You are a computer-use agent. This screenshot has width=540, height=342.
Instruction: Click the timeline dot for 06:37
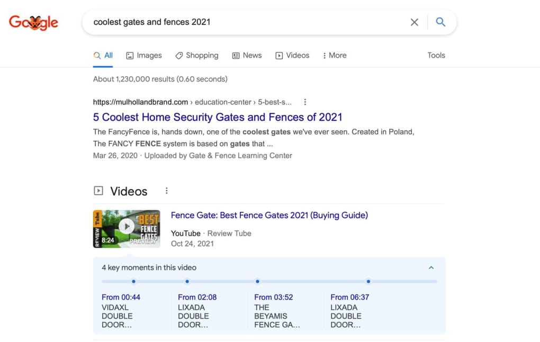click(368, 282)
